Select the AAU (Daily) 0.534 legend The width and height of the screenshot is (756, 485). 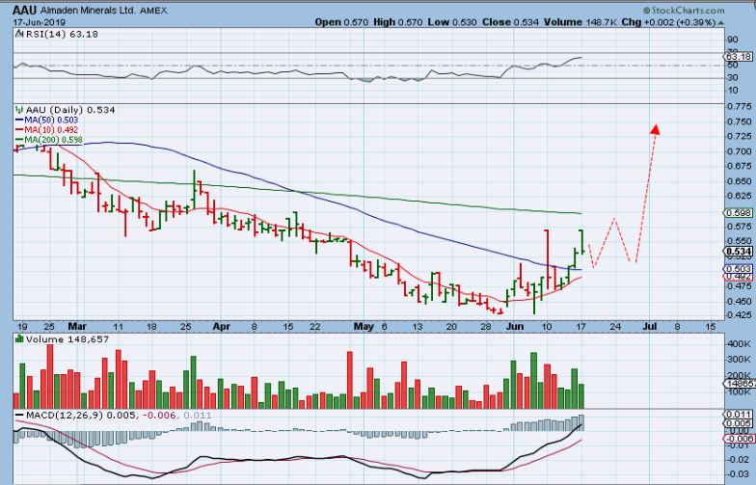pyautogui.click(x=69, y=110)
